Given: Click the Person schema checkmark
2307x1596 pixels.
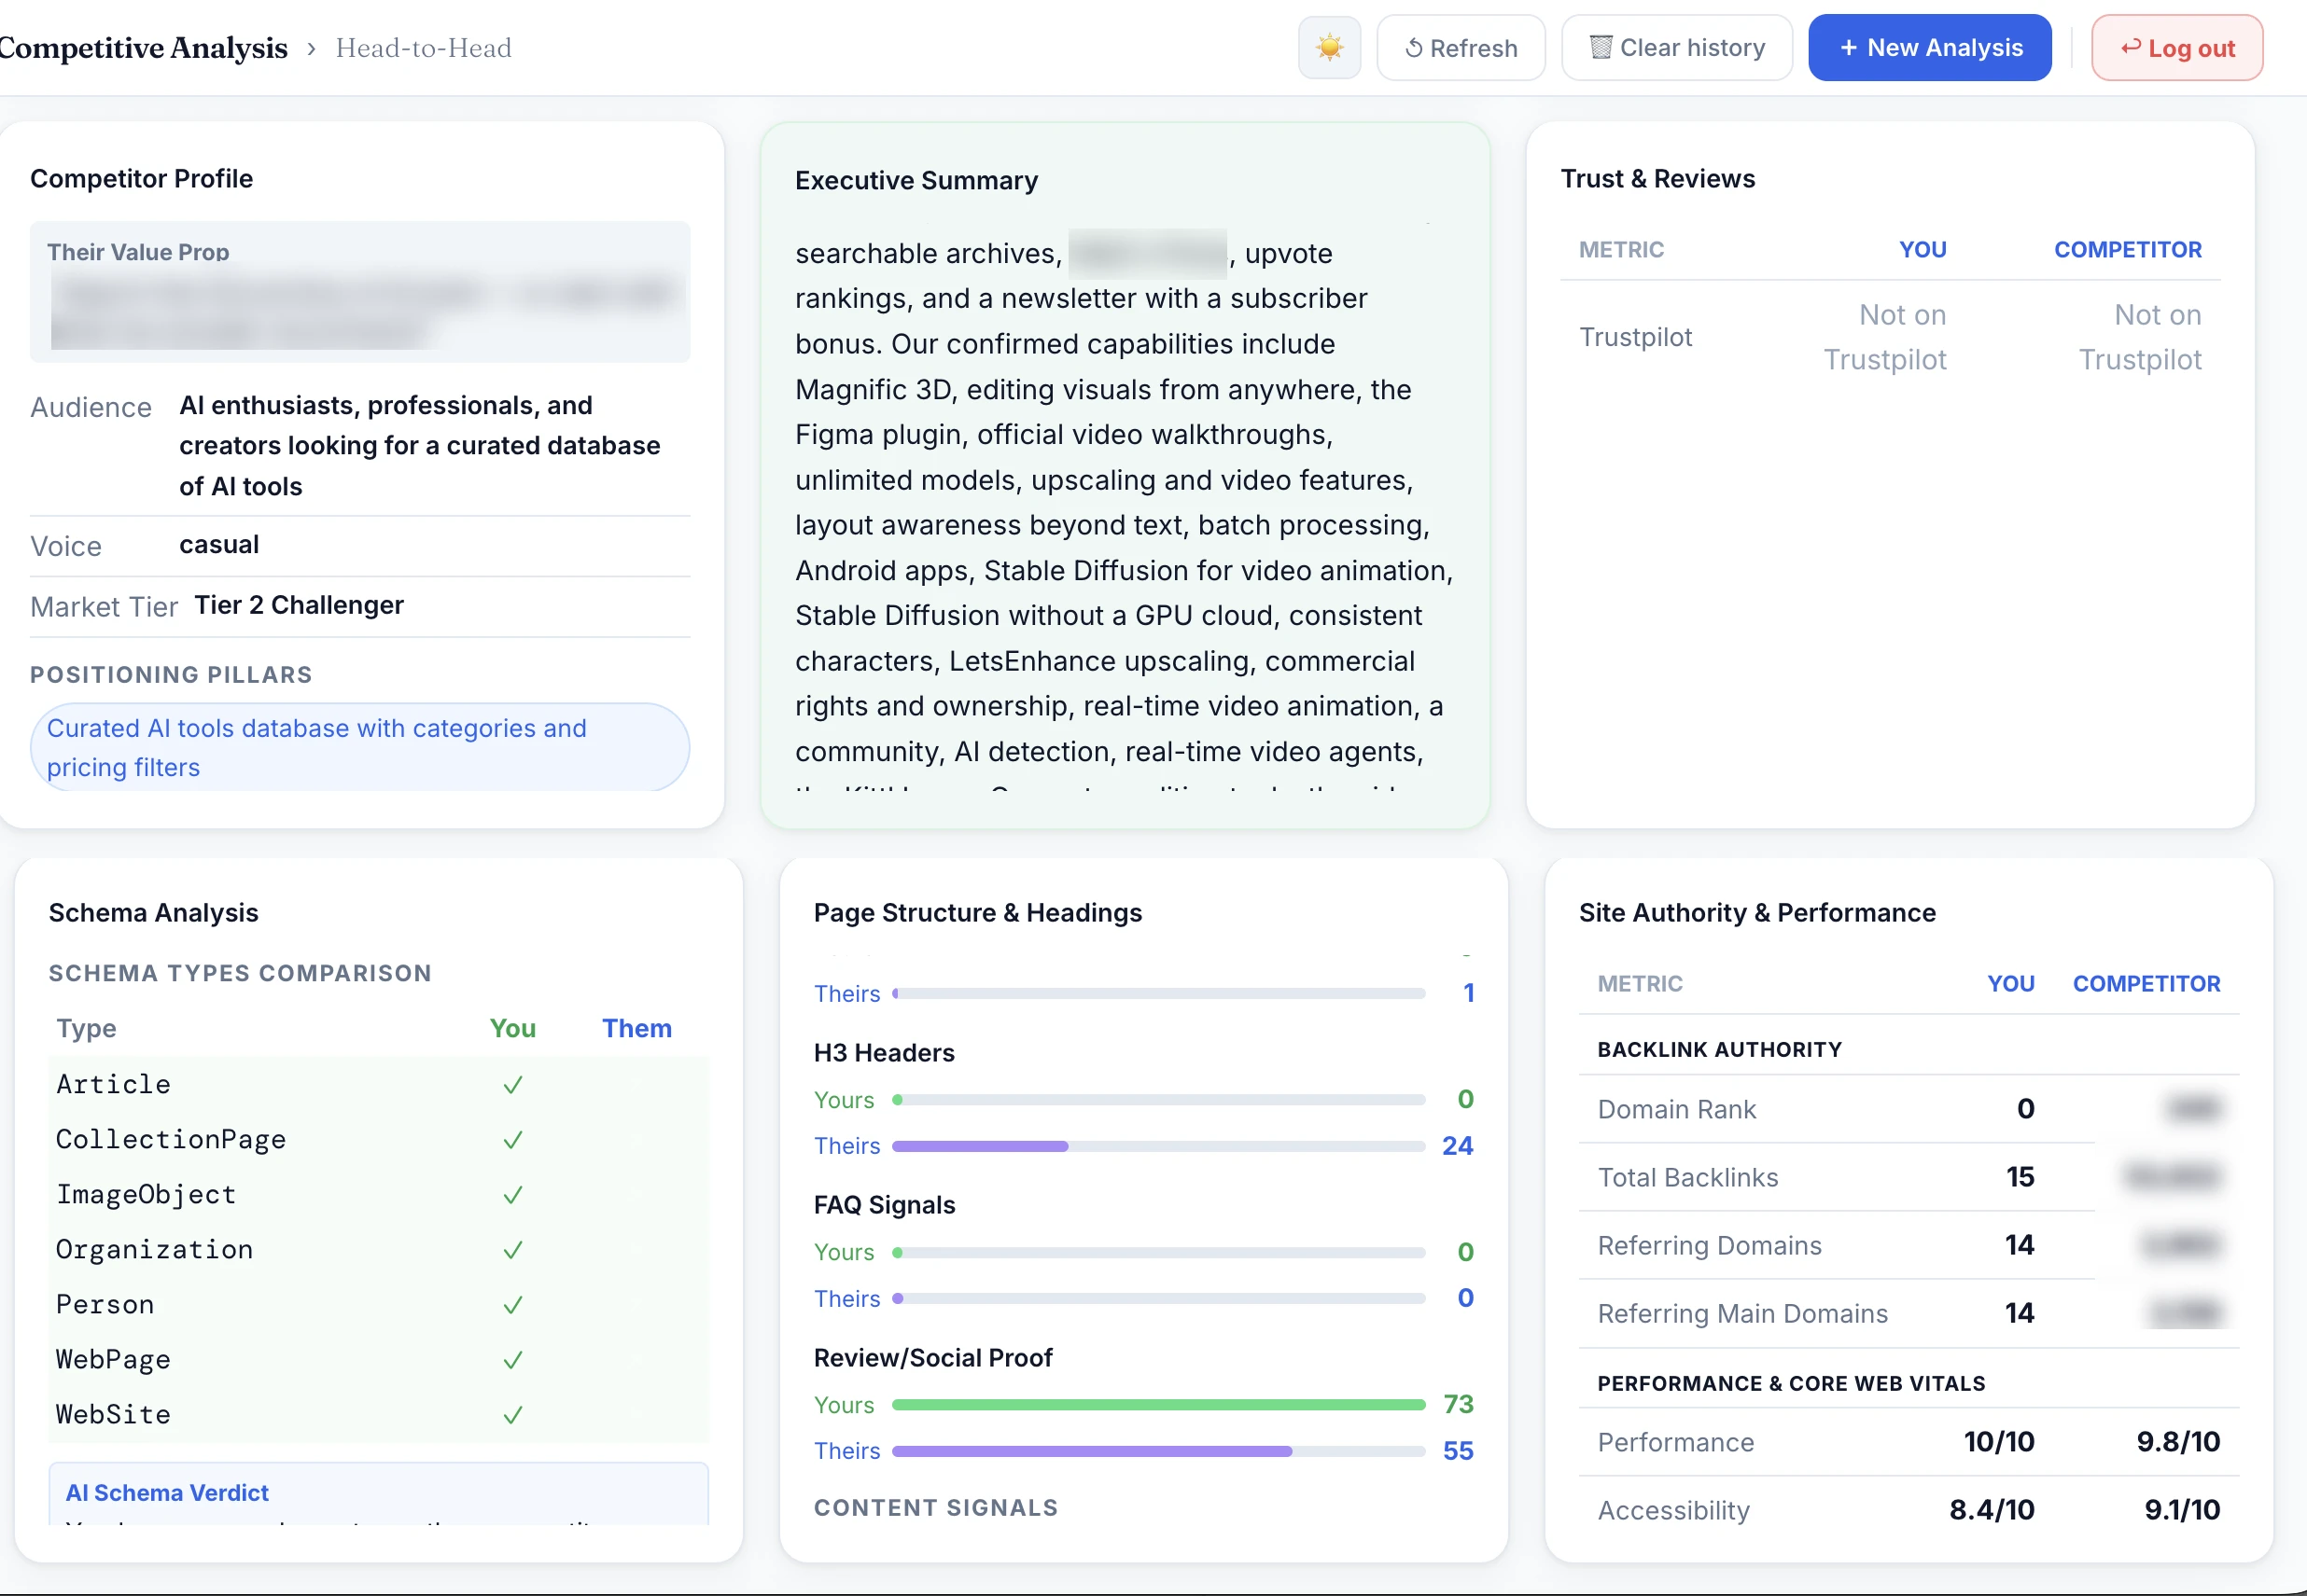Looking at the screenshot, I should point(512,1305).
